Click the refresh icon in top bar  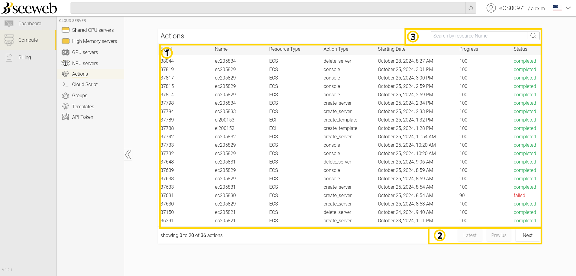pos(471,8)
